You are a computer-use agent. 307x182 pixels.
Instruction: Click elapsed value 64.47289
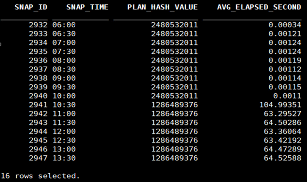(283, 149)
